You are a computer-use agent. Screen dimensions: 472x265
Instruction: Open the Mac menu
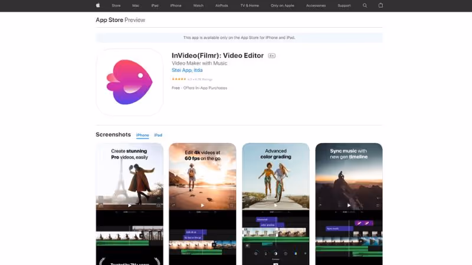136,5
